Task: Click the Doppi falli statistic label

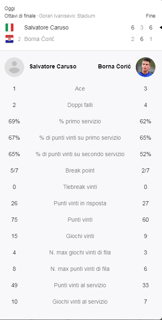Action: click(x=80, y=105)
